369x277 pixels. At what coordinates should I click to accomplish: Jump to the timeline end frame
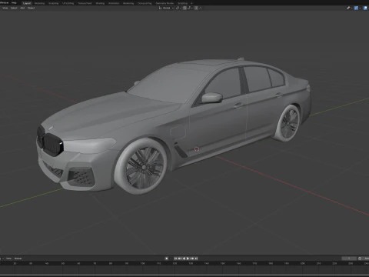tap(196, 259)
